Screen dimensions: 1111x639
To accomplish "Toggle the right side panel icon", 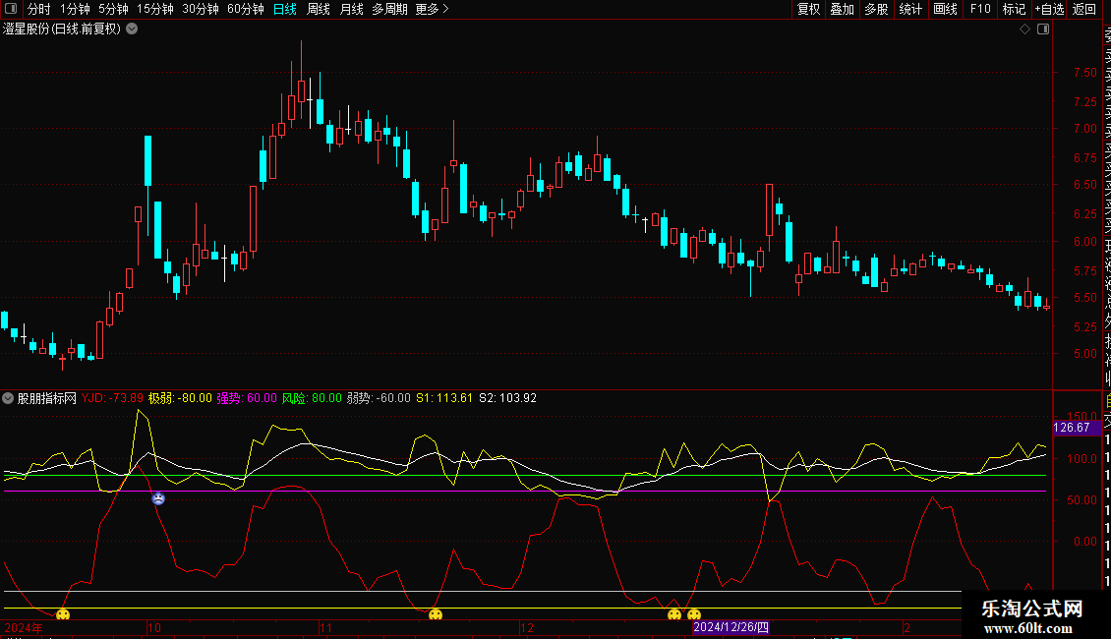I will [x=1043, y=29].
